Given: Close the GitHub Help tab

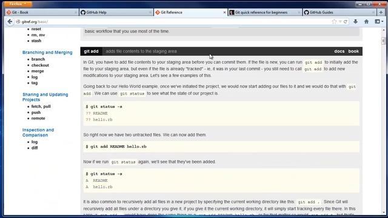Looking at the screenshot, I should (150, 12).
